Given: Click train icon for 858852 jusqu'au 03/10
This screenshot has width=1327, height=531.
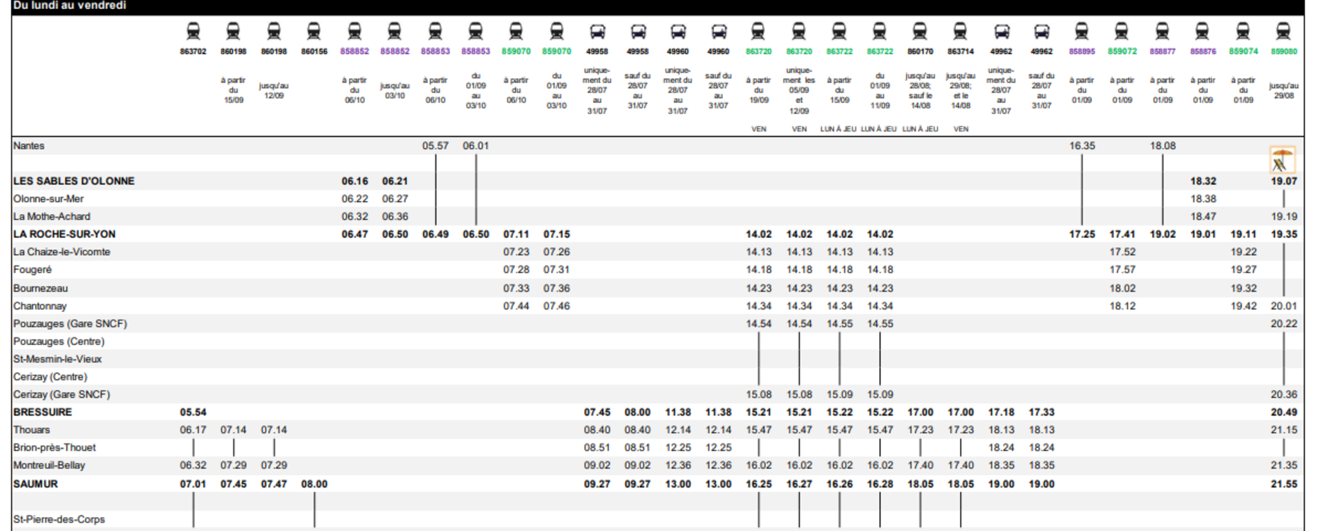Looking at the screenshot, I should point(395,31).
